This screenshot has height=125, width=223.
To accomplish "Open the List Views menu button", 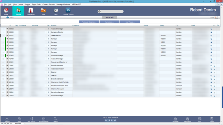I will coord(130,22).
